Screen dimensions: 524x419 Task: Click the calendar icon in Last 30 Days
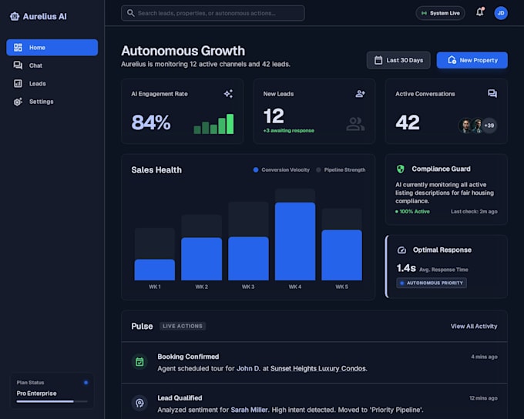pos(378,60)
